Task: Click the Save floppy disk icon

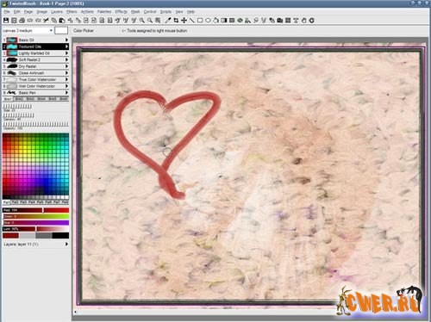Action: 6,21
